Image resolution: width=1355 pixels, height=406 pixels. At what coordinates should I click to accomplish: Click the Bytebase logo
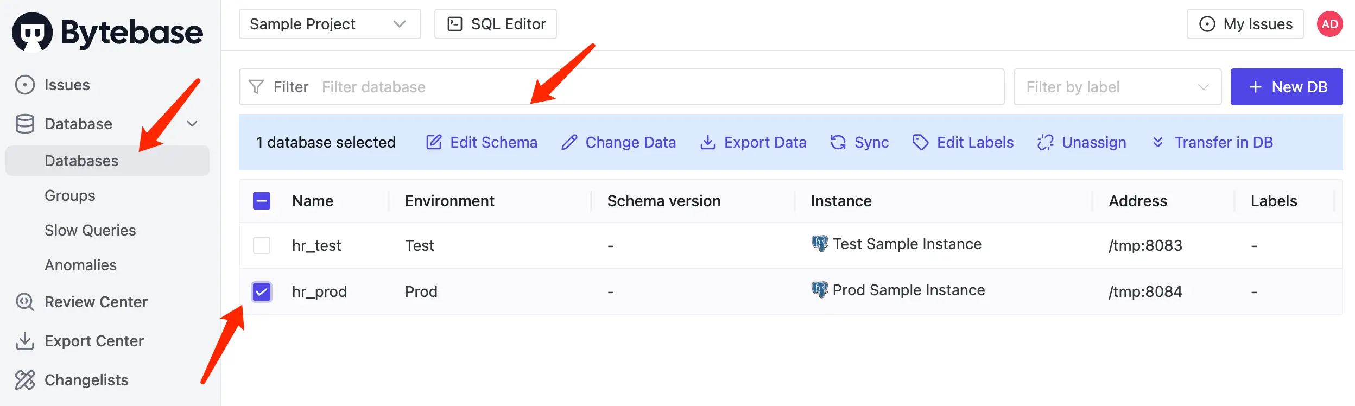point(107,31)
